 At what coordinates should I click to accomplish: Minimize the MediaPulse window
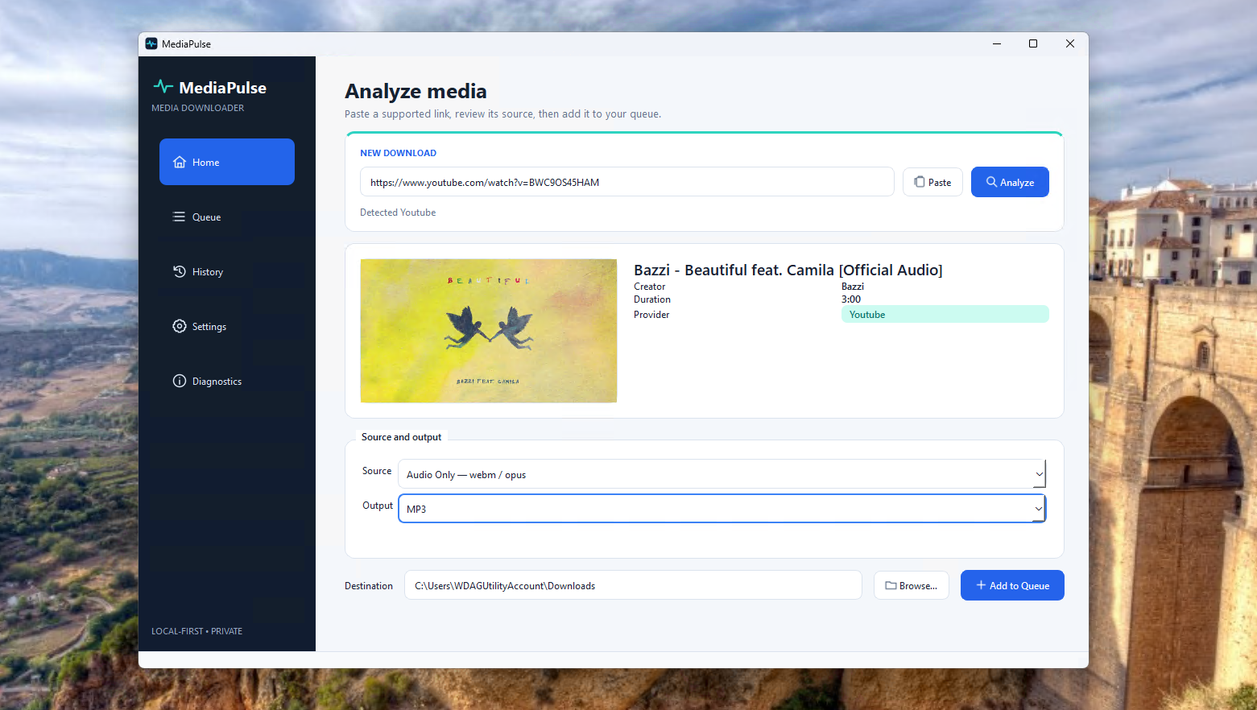click(x=997, y=43)
